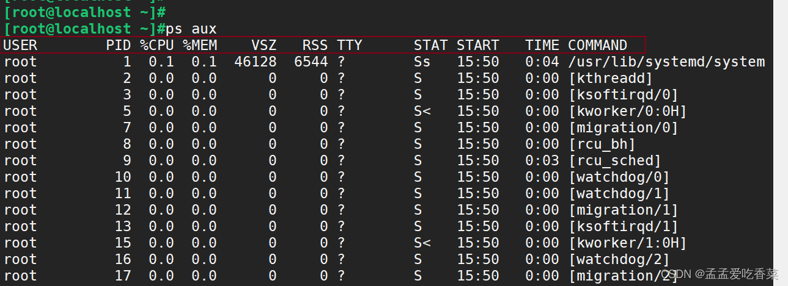The image size is (788, 286).
Task: Click PID 2 in the kthreadd row
Action: (x=127, y=78)
